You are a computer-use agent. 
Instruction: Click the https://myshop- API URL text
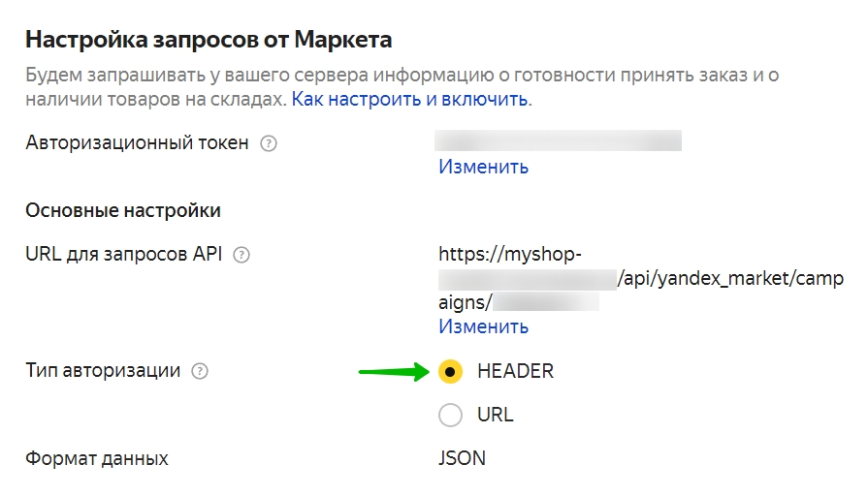point(510,255)
